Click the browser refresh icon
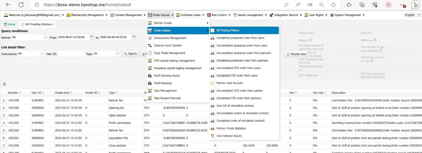 pyautogui.click(x=21, y=4)
